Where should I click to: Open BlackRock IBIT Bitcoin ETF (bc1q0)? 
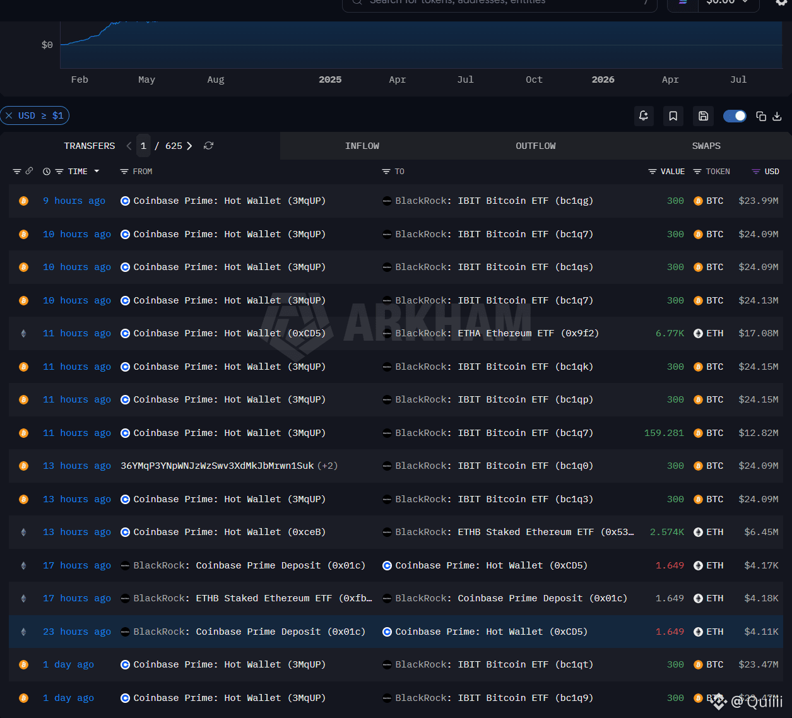494,466
